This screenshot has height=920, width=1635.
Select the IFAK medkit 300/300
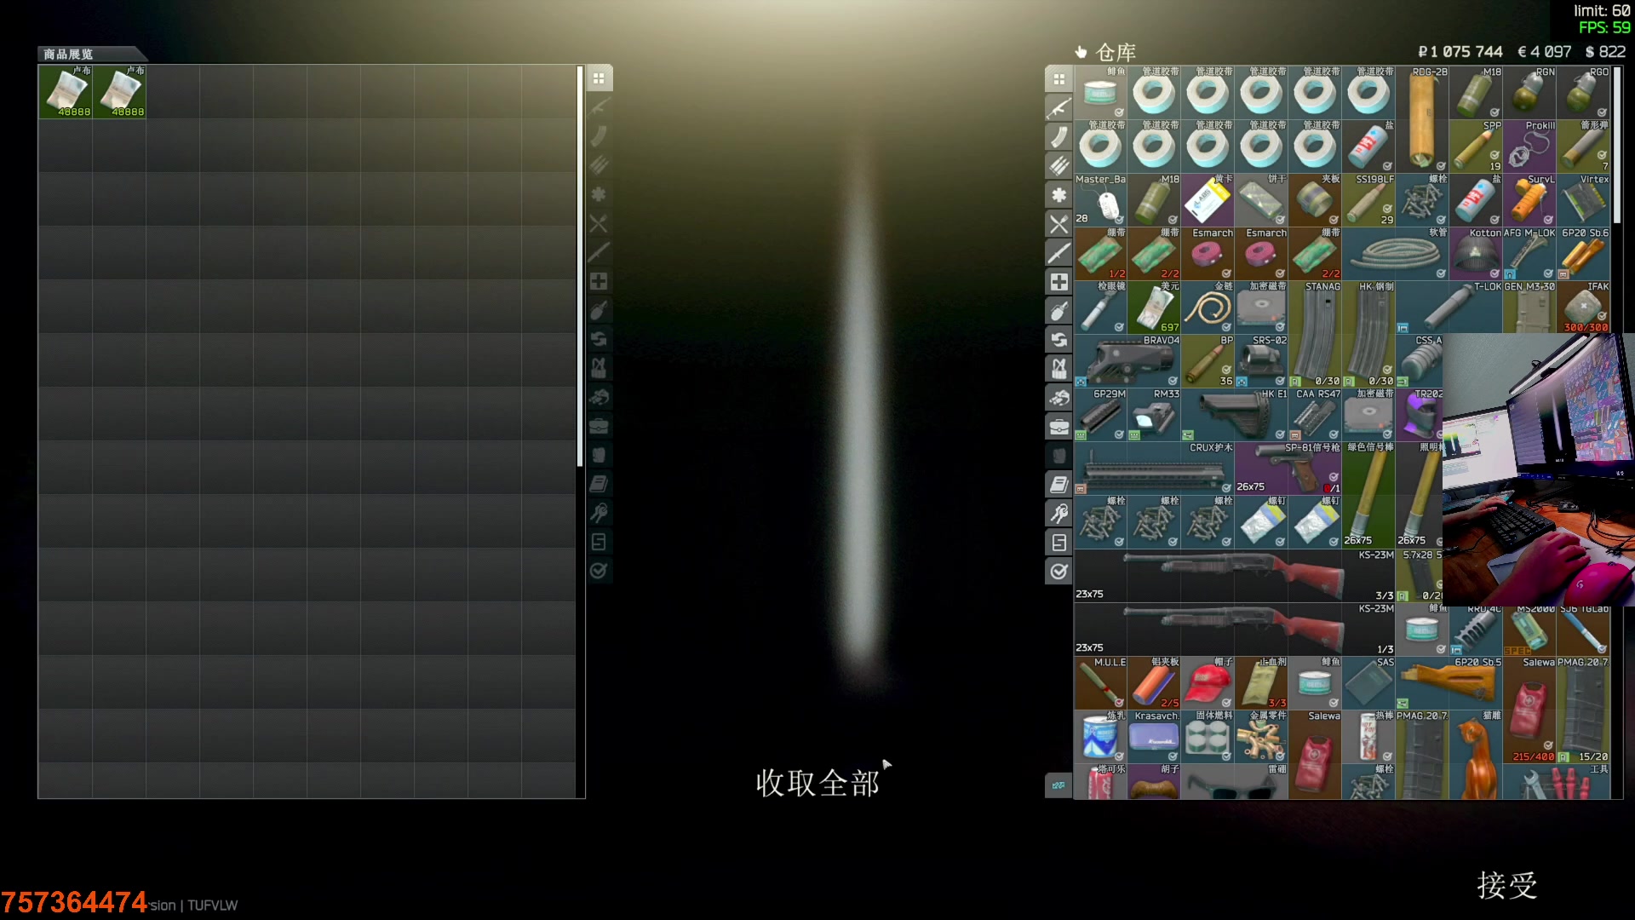point(1583,308)
